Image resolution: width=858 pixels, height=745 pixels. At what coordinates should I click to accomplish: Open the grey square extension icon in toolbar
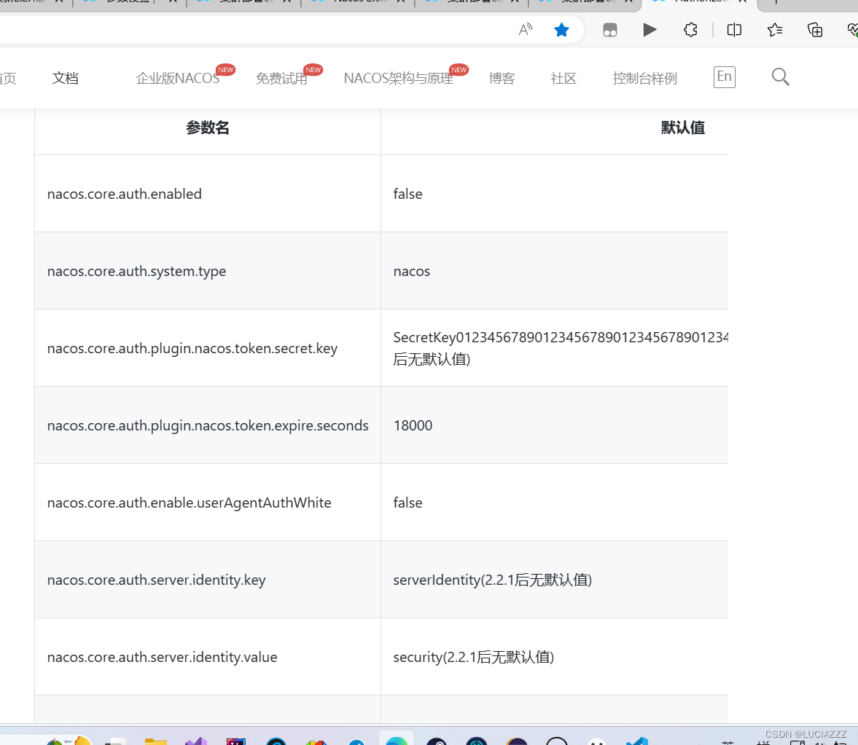click(610, 30)
